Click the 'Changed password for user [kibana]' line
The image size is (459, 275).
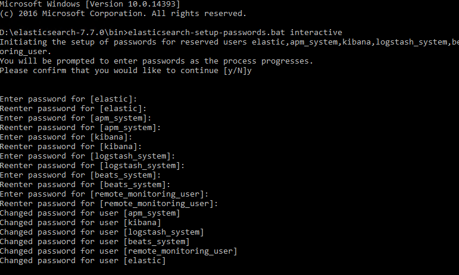(x=80, y=223)
